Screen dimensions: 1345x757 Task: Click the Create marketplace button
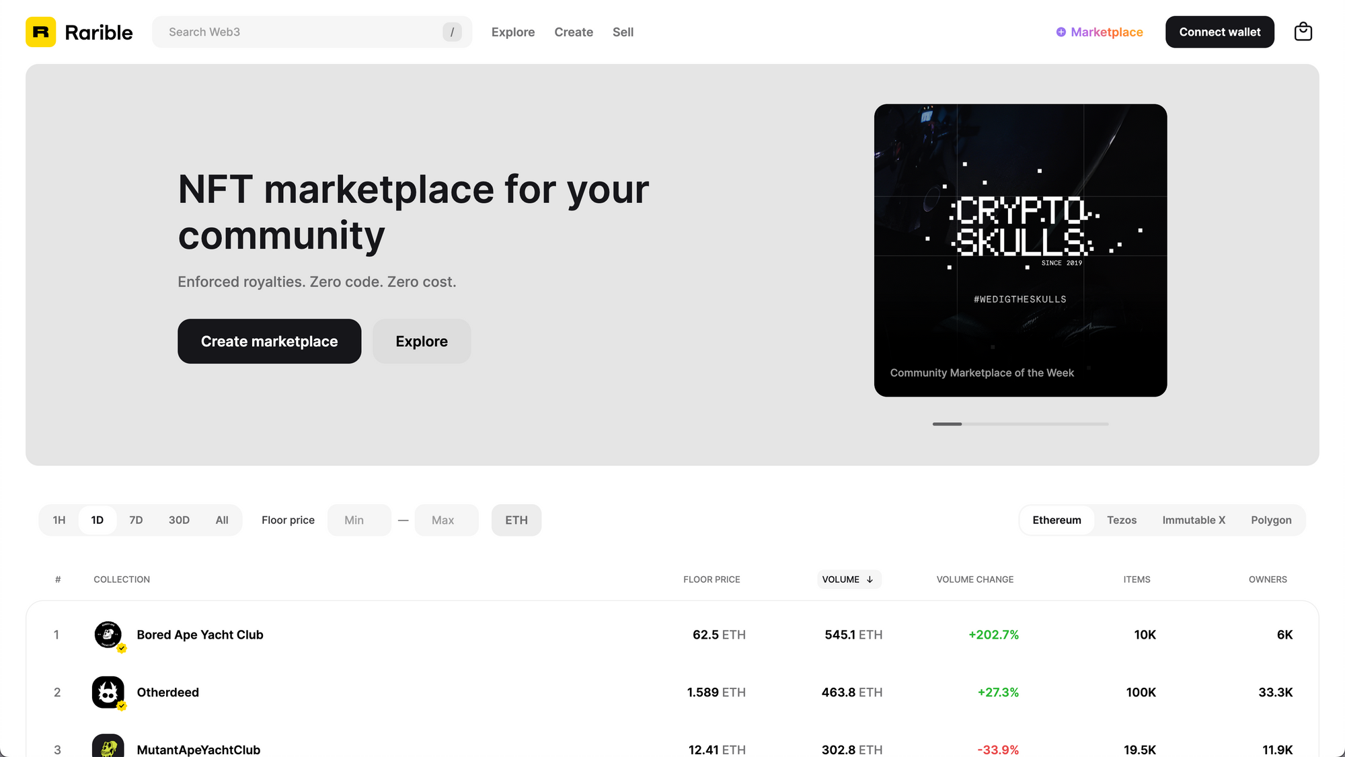pyautogui.click(x=269, y=342)
